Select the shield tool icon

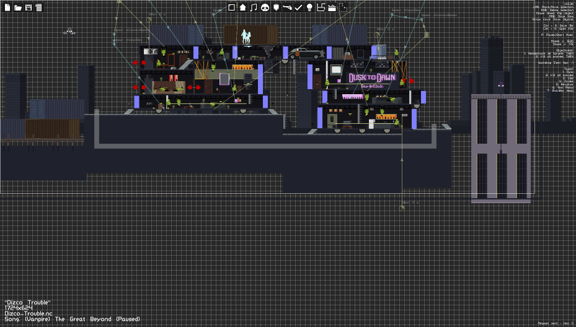click(276, 7)
